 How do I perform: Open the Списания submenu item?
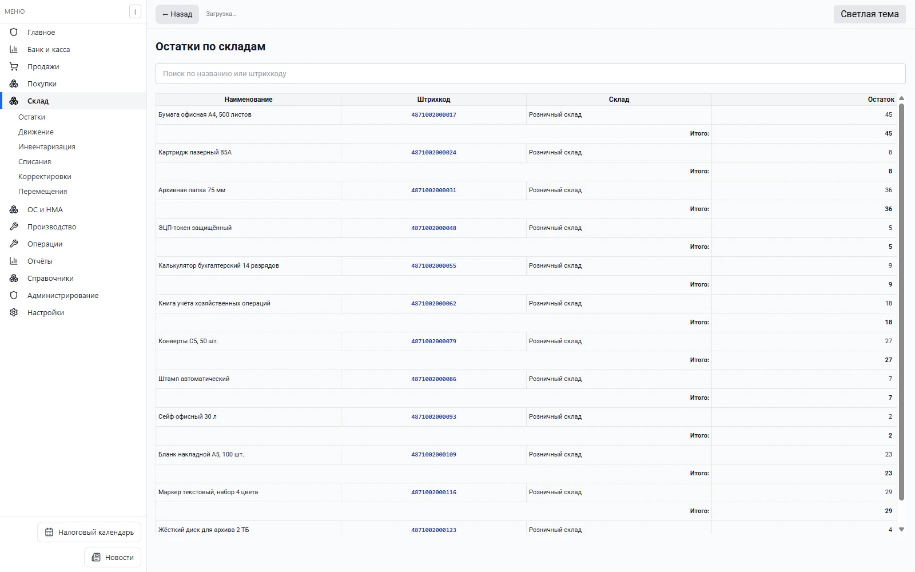(35, 161)
